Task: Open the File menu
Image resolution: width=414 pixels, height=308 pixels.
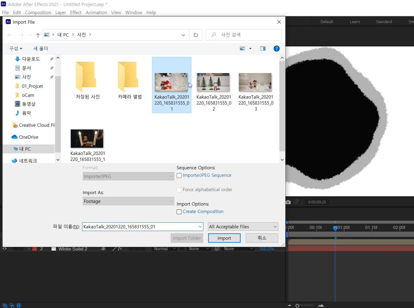Action: (x=5, y=12)
